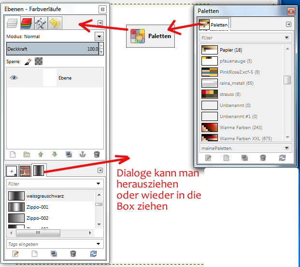
Task: Click the palette list scrollbar thumb
Action: point(287,80)
